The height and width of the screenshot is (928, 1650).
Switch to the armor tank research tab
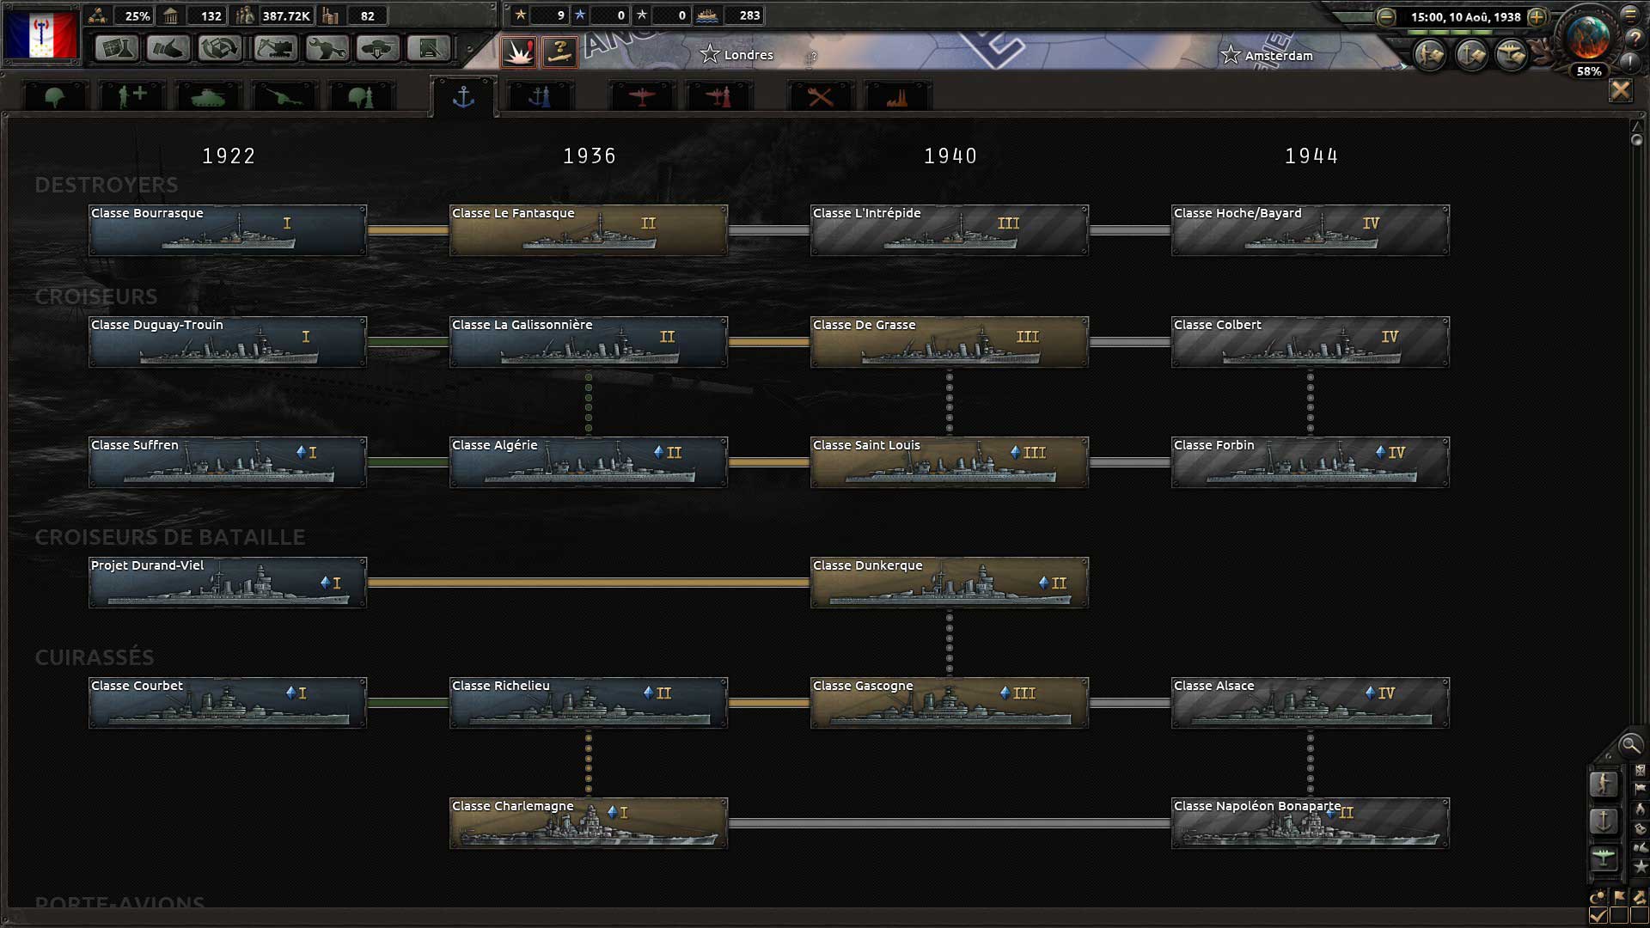click(x=208, y=96)
